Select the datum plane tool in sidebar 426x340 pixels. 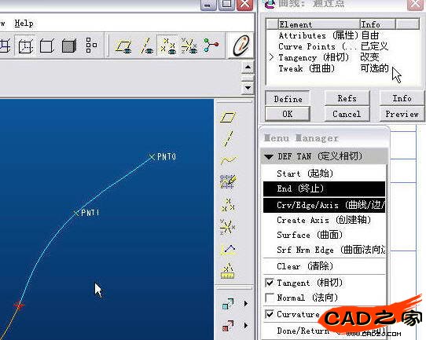(228, 117)
